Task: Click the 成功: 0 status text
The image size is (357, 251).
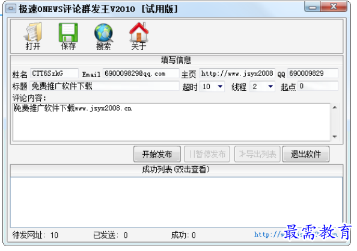Action: pos(183,235)
